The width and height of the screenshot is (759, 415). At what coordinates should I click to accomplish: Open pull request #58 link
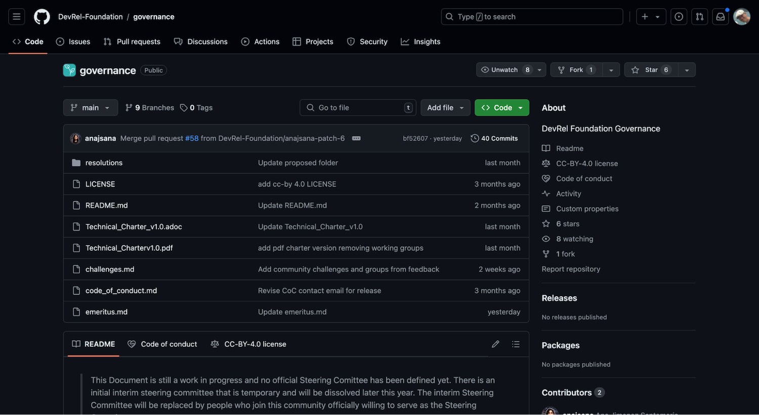point(192,139)
